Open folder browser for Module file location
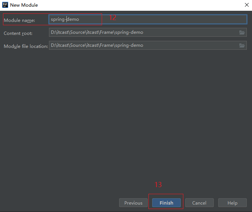The image size is (252, 212). click(242, 45)
